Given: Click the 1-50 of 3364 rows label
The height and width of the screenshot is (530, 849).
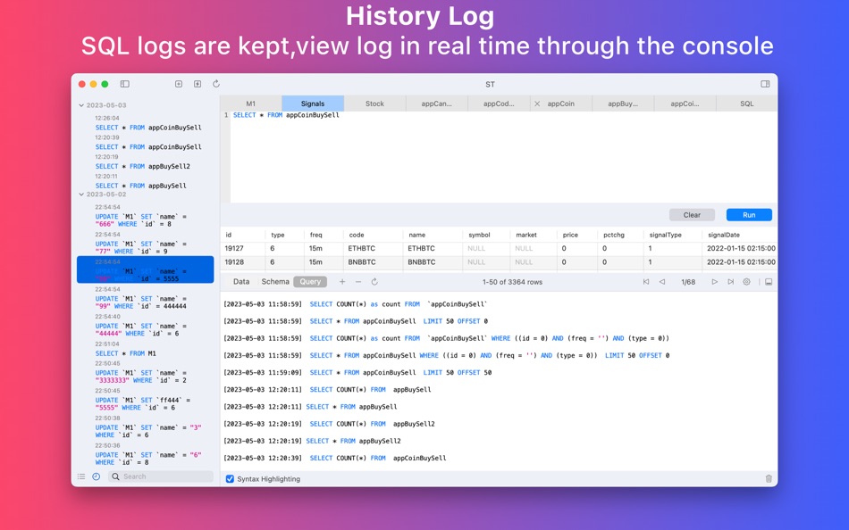Looking at the screenshot, I should point(512,282).
